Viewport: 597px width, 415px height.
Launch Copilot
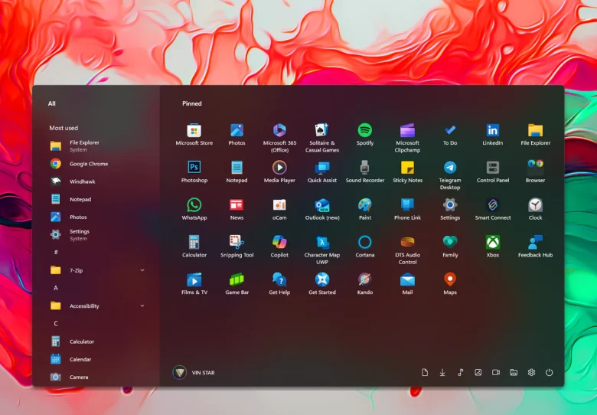279,247
